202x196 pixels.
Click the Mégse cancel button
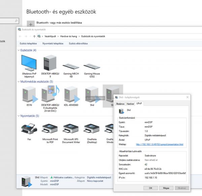[166, 188]
